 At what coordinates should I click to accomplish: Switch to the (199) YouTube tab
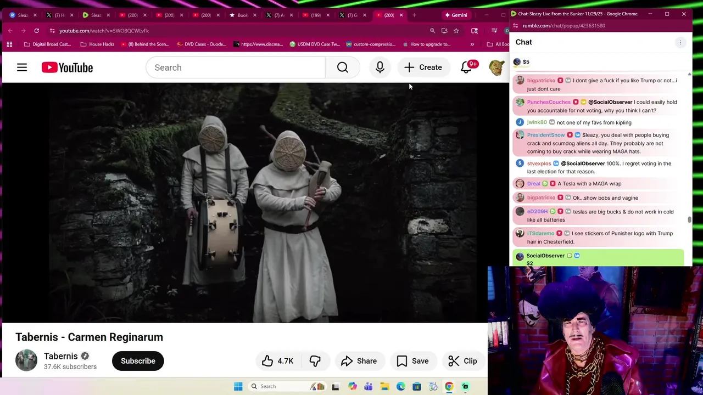[312, 15]
